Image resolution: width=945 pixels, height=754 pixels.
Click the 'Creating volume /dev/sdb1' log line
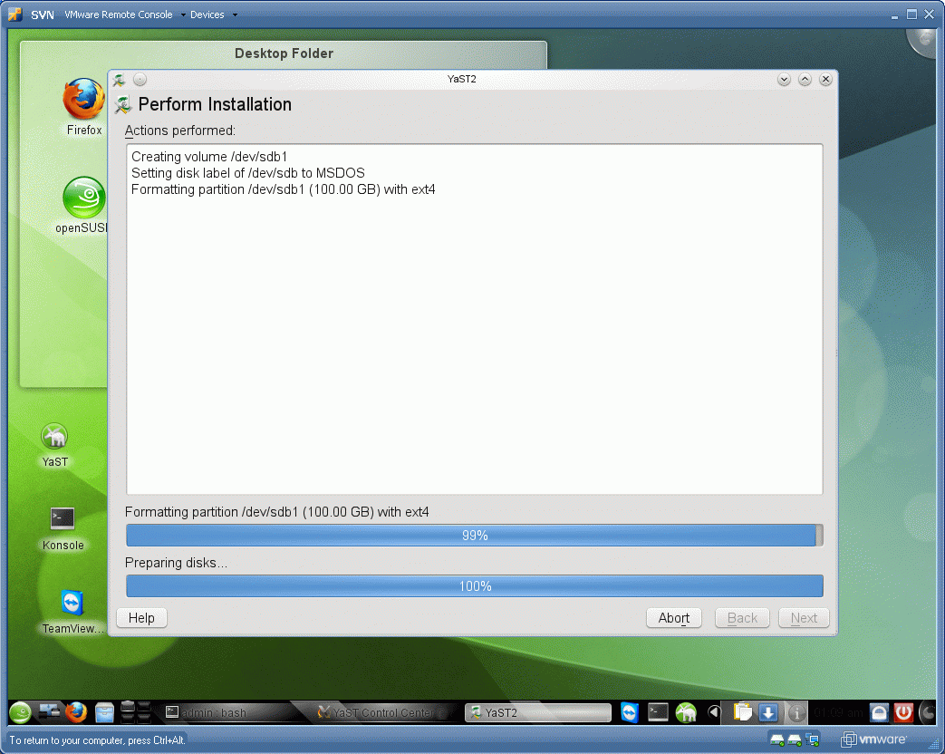point(209,157)
